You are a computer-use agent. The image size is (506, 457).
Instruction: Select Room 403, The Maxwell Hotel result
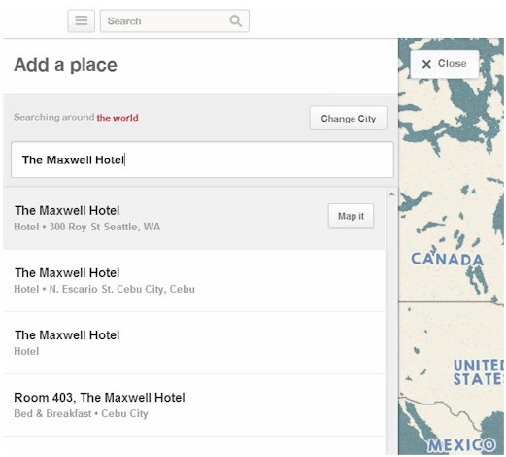pos(194,404)
